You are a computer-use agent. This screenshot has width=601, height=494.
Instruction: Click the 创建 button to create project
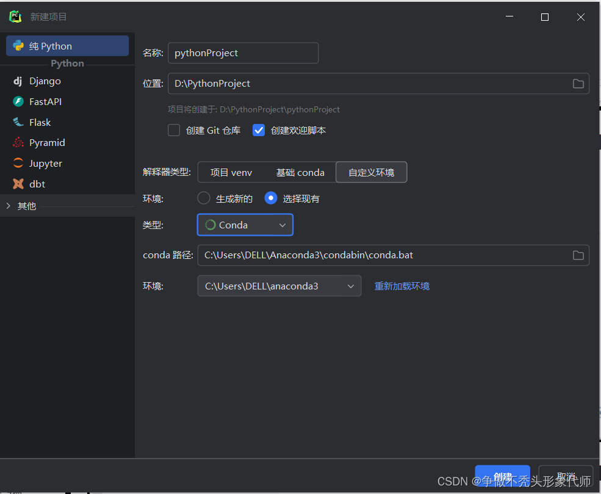tap(502, 476)
